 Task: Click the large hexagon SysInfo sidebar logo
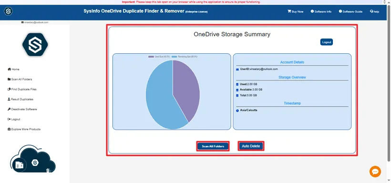point(35,45)
